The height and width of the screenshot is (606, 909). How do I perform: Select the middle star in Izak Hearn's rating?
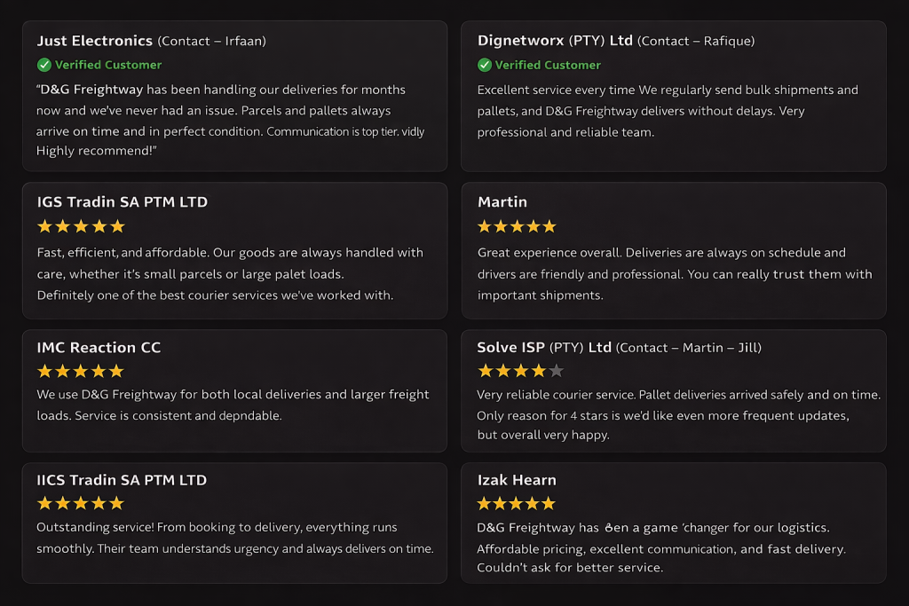[517, 503]
